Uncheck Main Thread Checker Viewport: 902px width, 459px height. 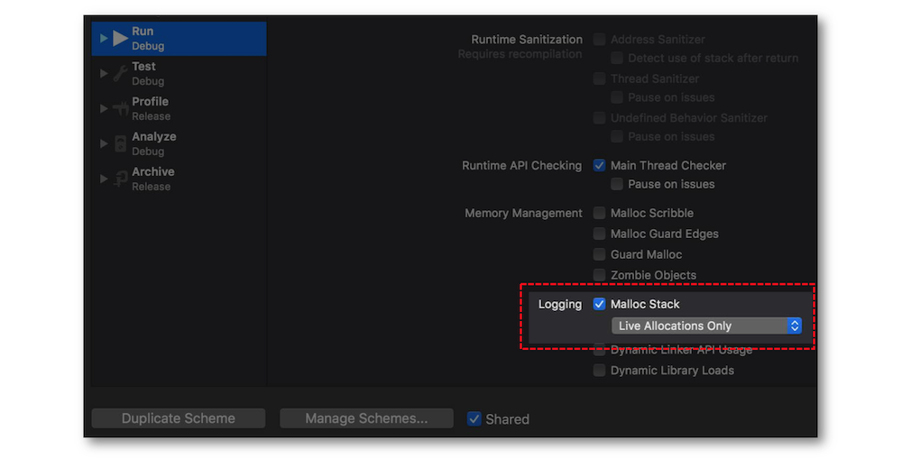tap(600, 166)
